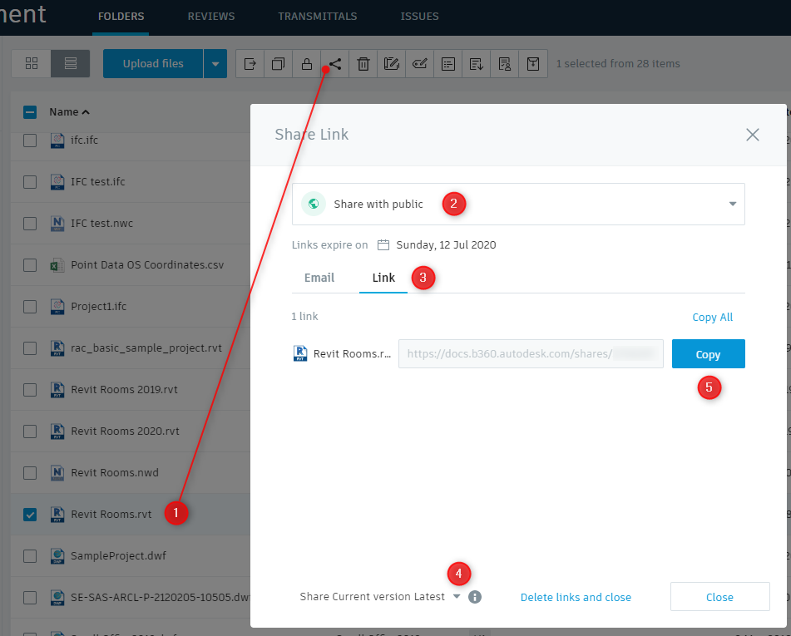Open the FOLDERS tab
Image resolution: width=791 pixels, height=636 pixels.
[121, 17]
